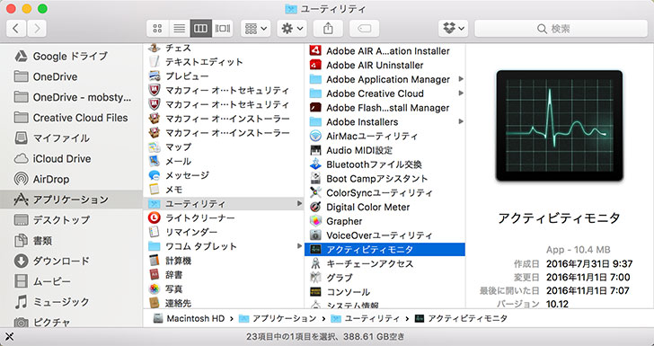Select キーチェーンアクセス
The width and height of the screenshot is (654, 346).
(x=385, y=264)
